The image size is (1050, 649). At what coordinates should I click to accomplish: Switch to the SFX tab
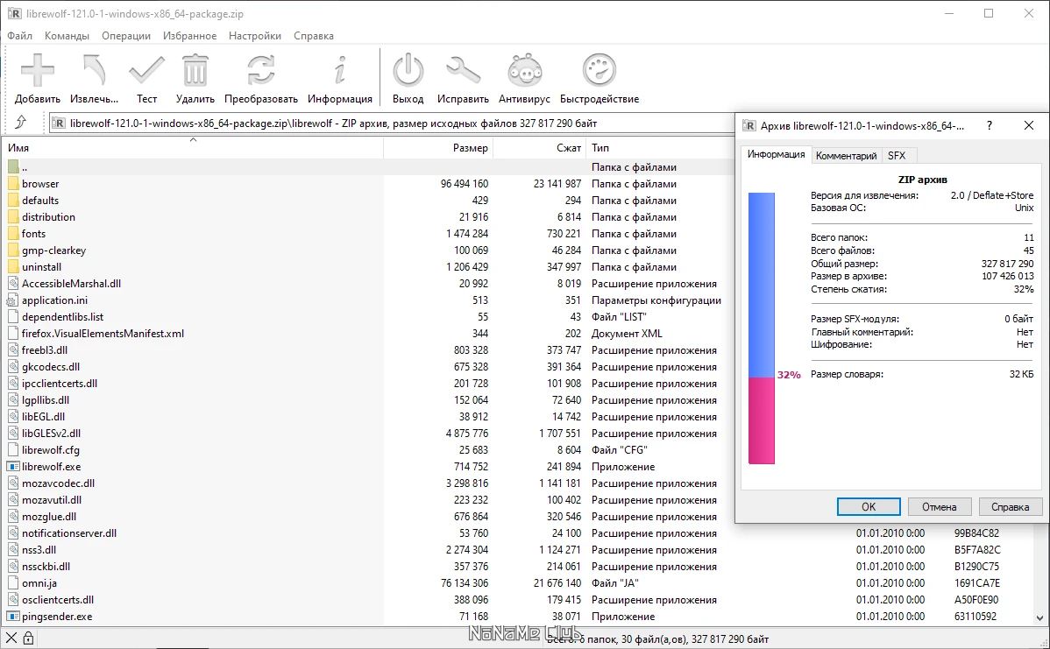(897, 156)
